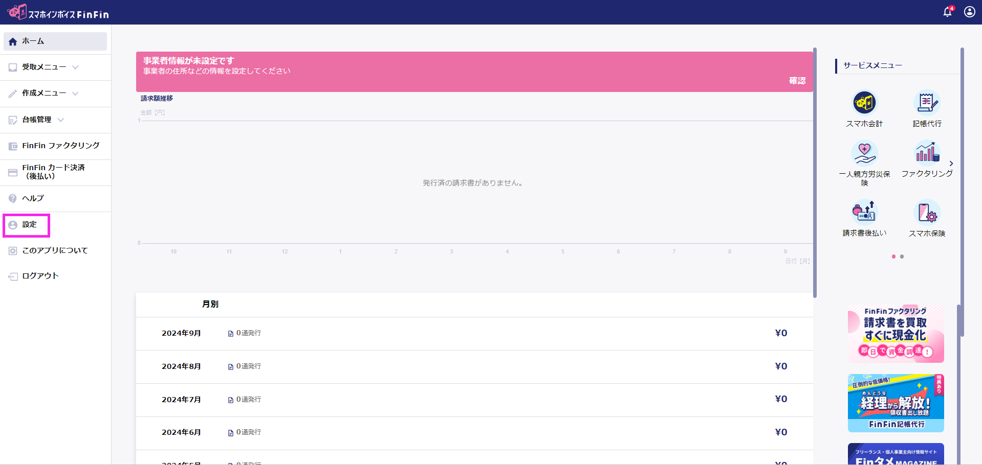
Task: Click the このアプリについて icon
Action: (13, 251)
